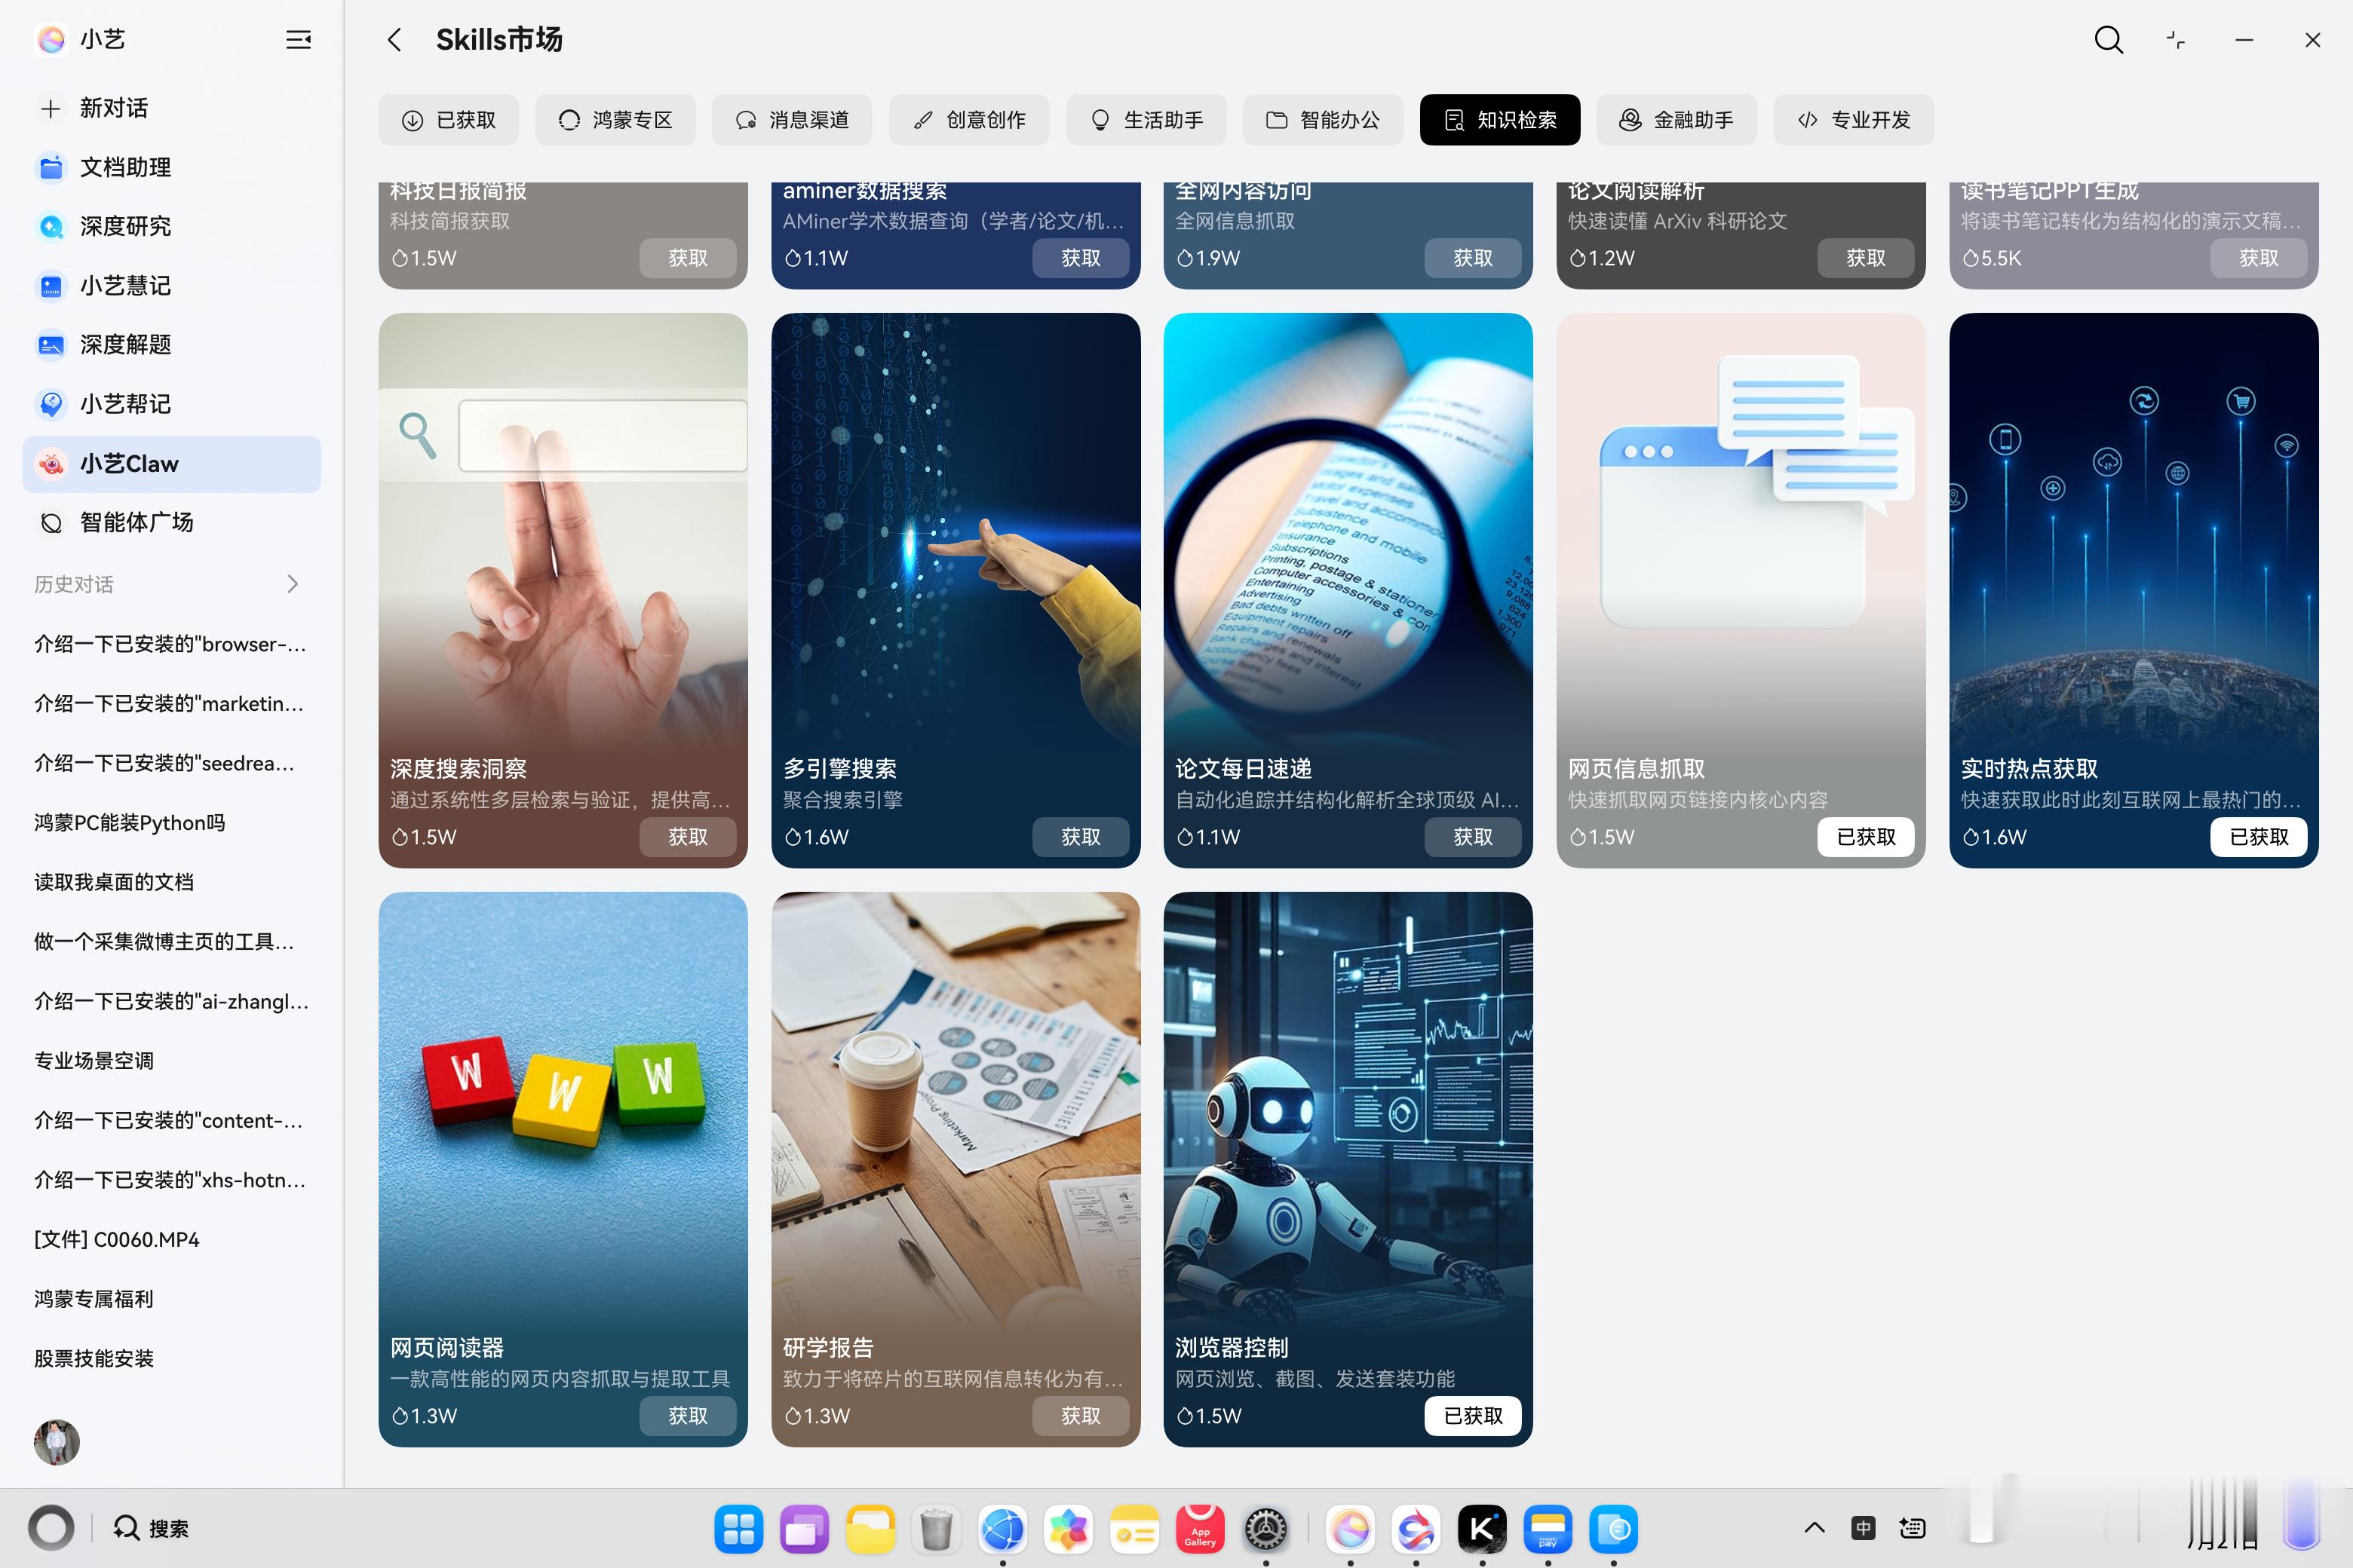
Task: Expand the system tray up-arrow
Action: (1814, 1527)
